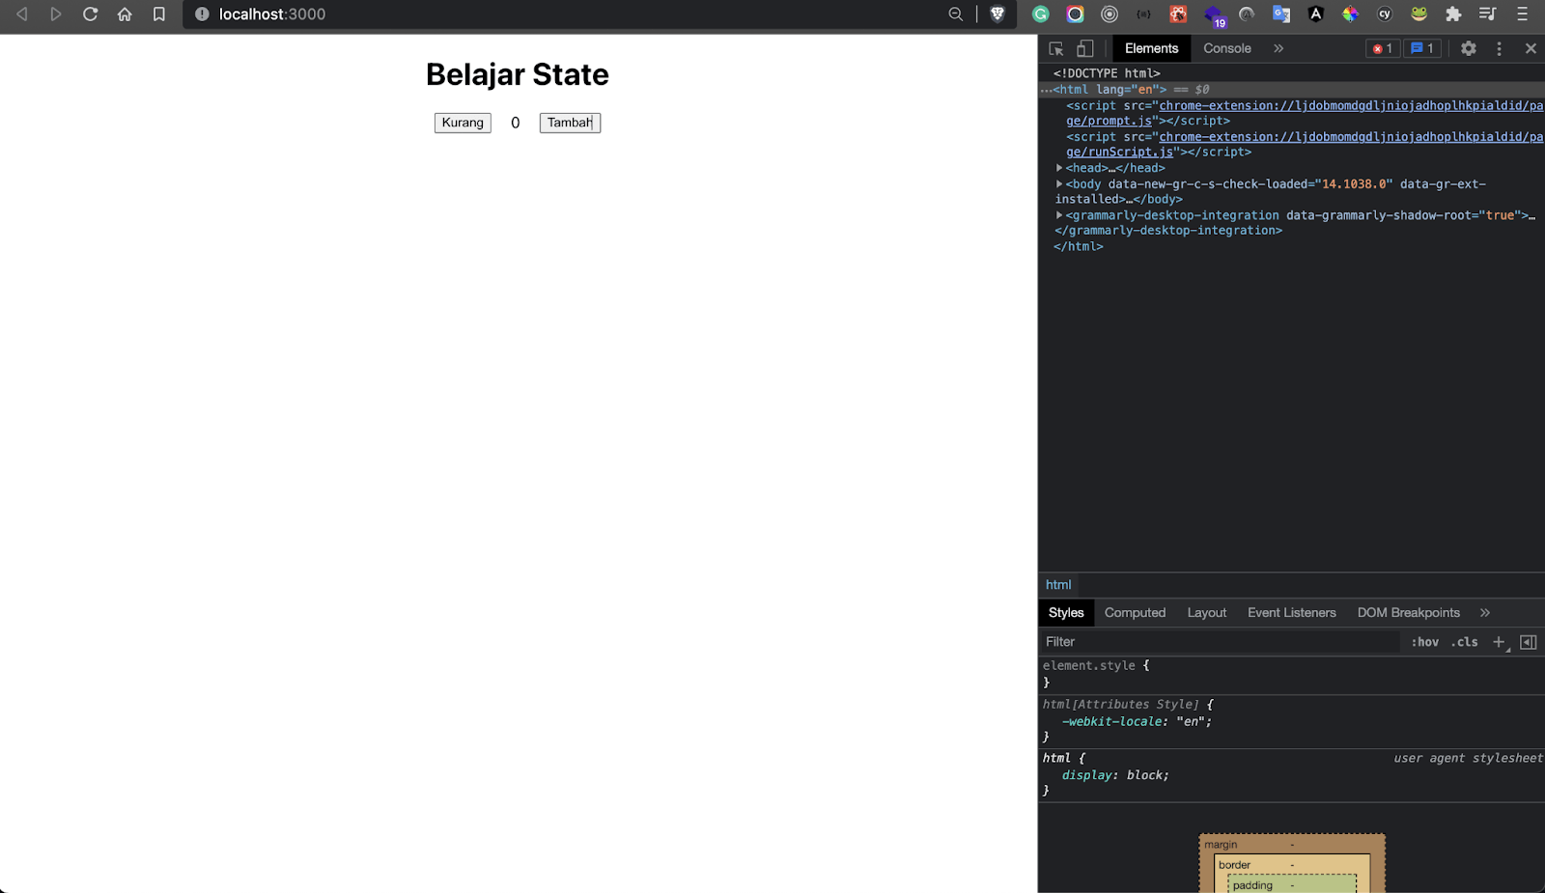Open the extensions puzzle menu
The image size is (1545, 893).
point(1453,14)
